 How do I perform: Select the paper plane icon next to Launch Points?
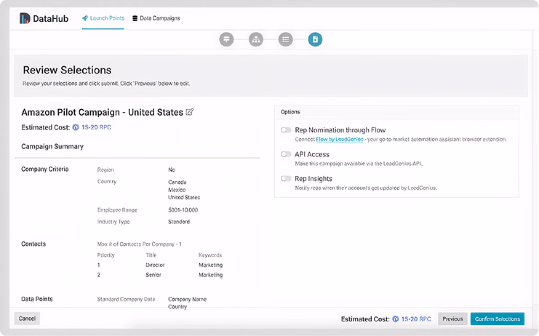click(85, 18)
